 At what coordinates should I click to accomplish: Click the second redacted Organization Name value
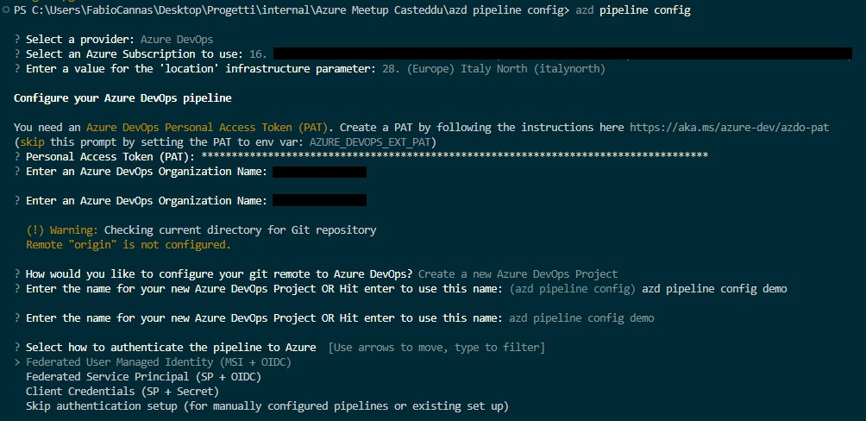coord(319,201)
